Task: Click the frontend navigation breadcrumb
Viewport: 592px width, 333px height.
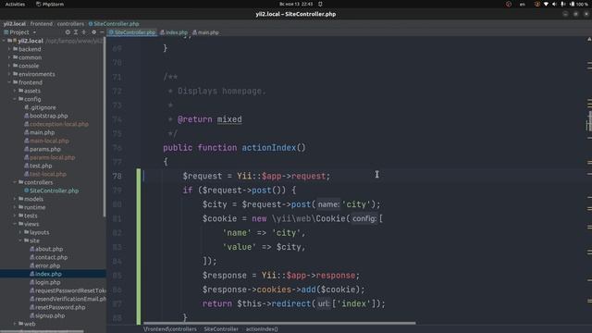Action: [x=41, y=24]
